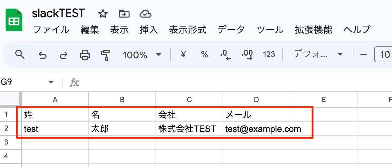Apply percent format button
The width and height of the screenshot is (392, 167).
[x=205, y=55]
